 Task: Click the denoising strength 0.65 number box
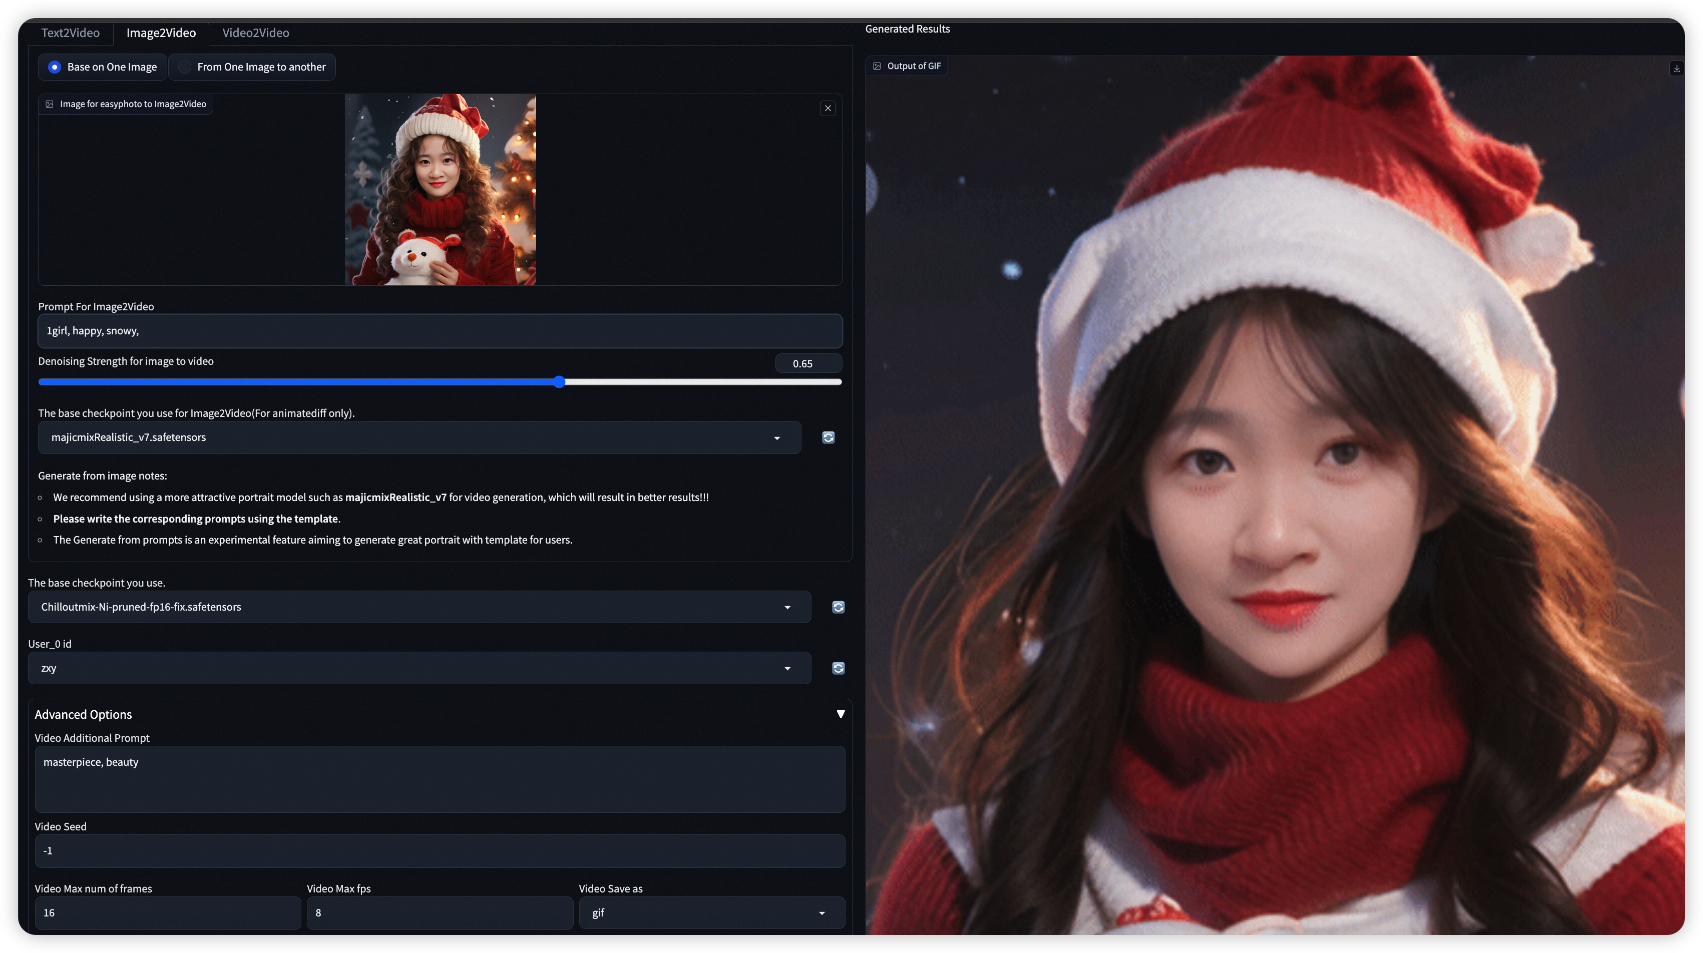[x=808, y=363]
